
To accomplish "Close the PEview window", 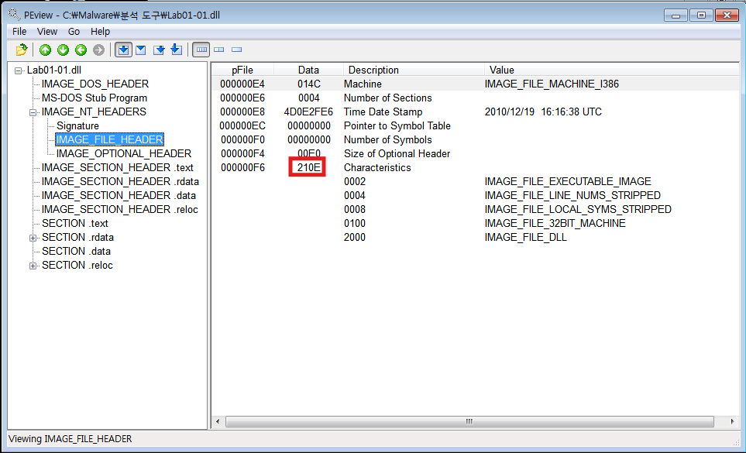I will click(x=727, y=15).
